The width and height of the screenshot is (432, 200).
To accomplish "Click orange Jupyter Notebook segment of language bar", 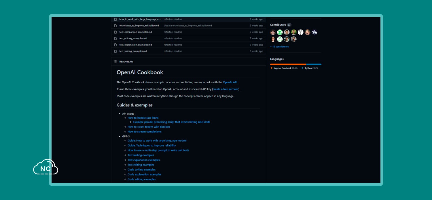I will click(288, 64).
